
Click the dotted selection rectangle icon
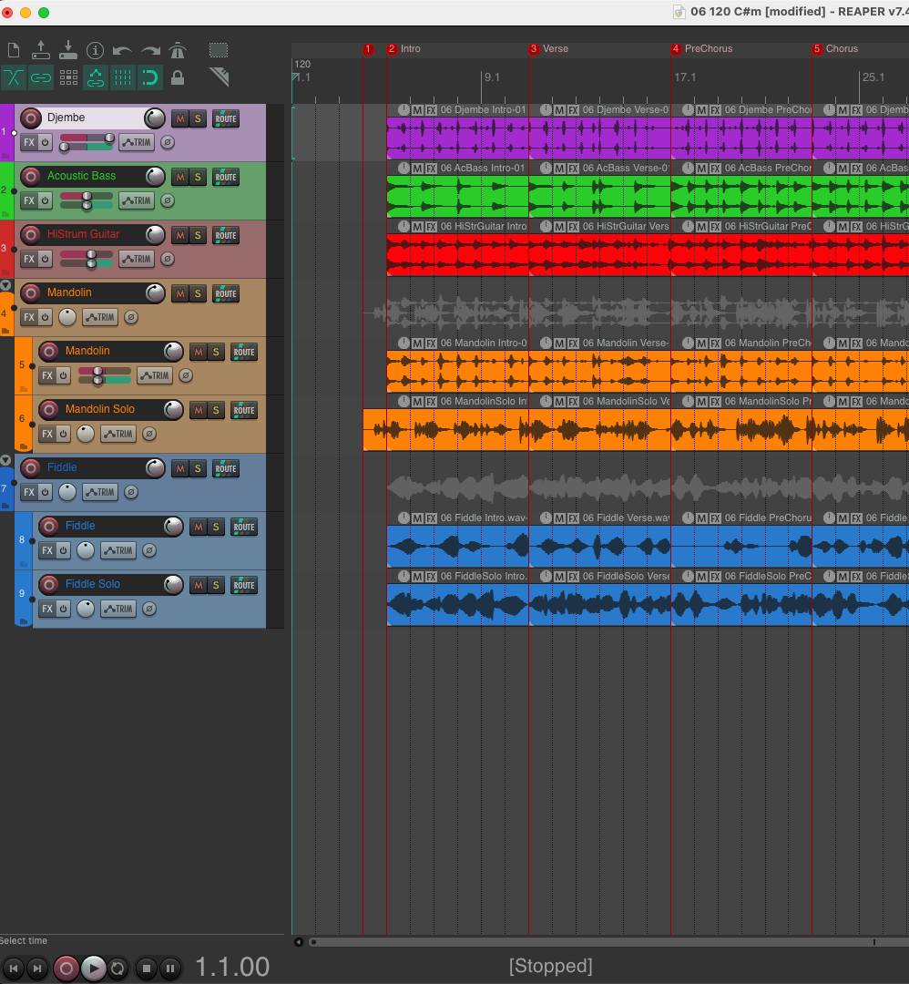click(219, 50)
